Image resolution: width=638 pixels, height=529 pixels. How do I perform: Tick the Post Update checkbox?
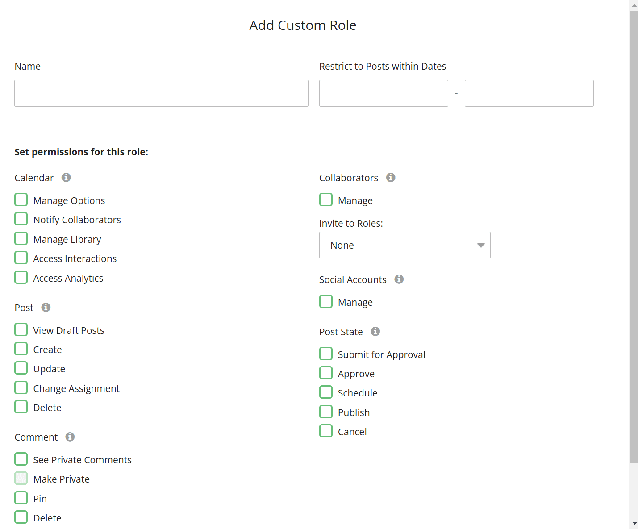click(21, 368)
